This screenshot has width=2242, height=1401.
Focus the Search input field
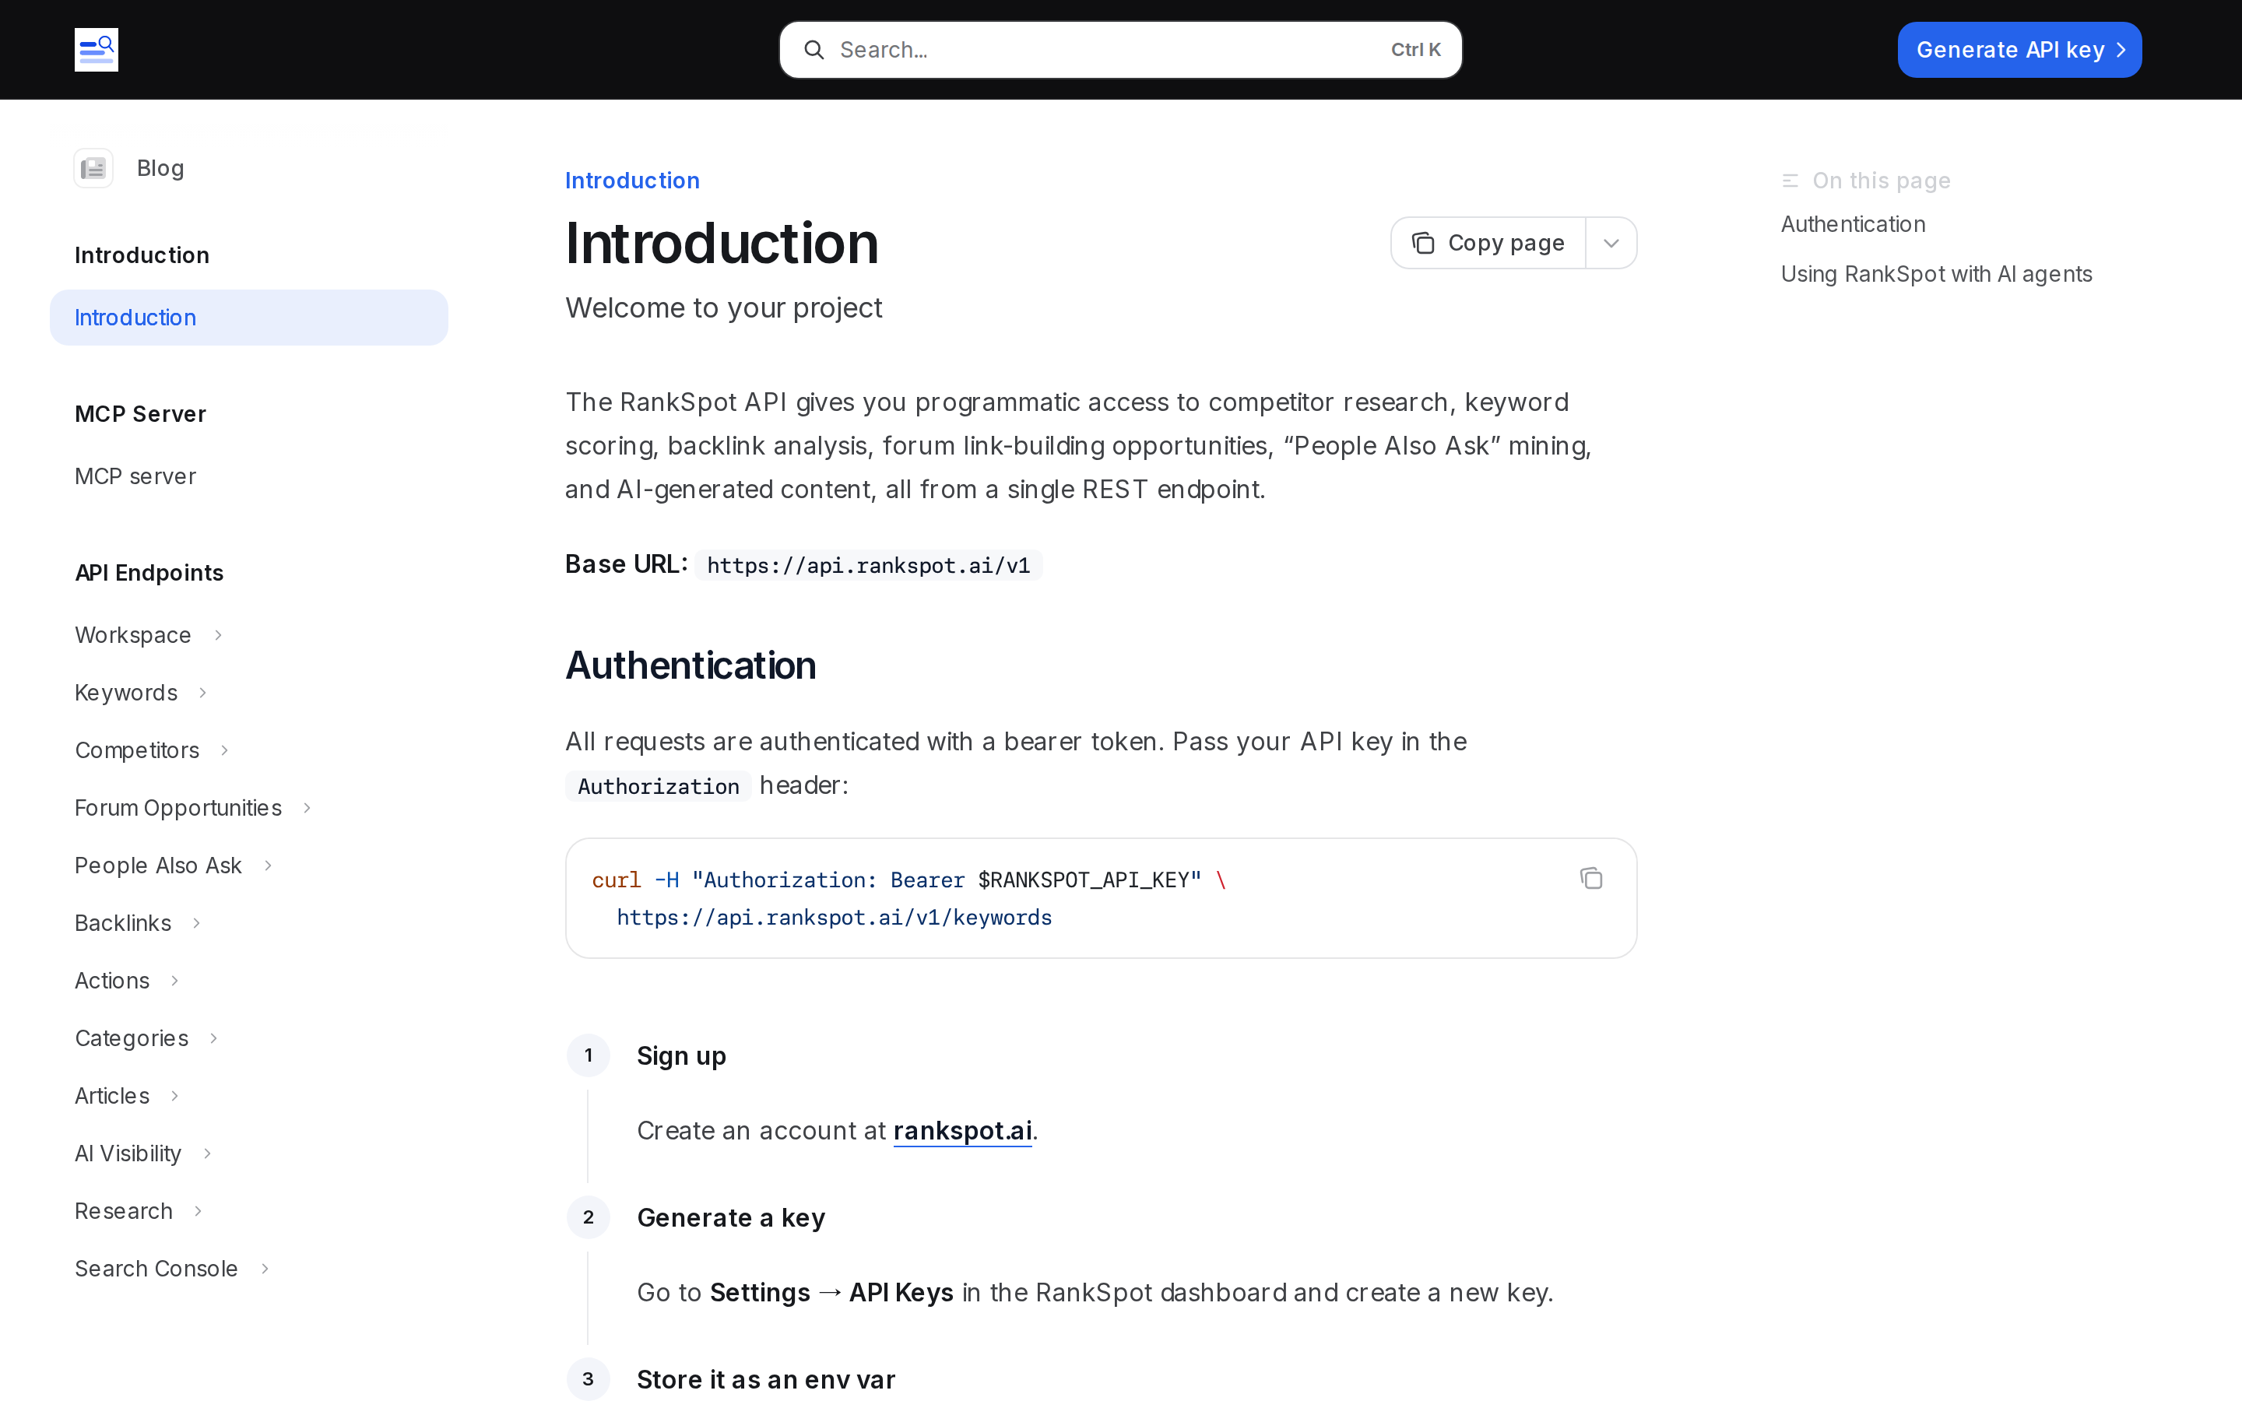[x=1120, y=50]
